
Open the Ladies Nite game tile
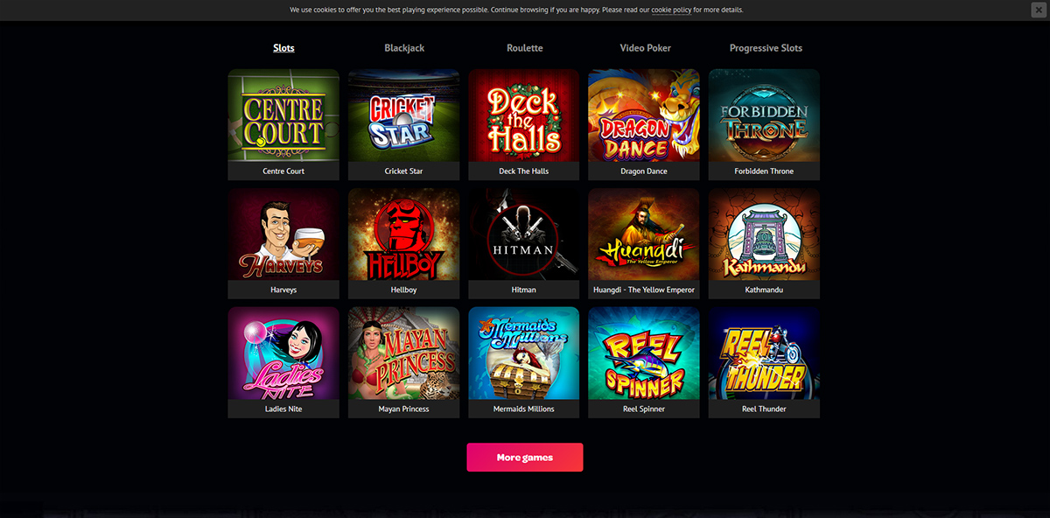(x=283, y=362)
